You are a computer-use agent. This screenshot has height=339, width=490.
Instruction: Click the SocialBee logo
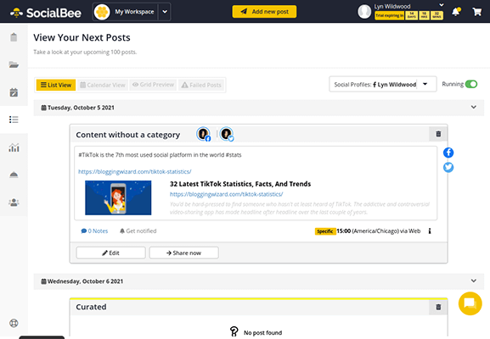point(46,13)
